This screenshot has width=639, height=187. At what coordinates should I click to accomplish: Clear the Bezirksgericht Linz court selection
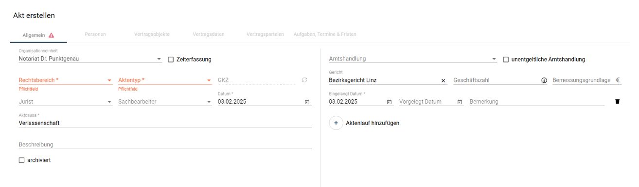443,80
